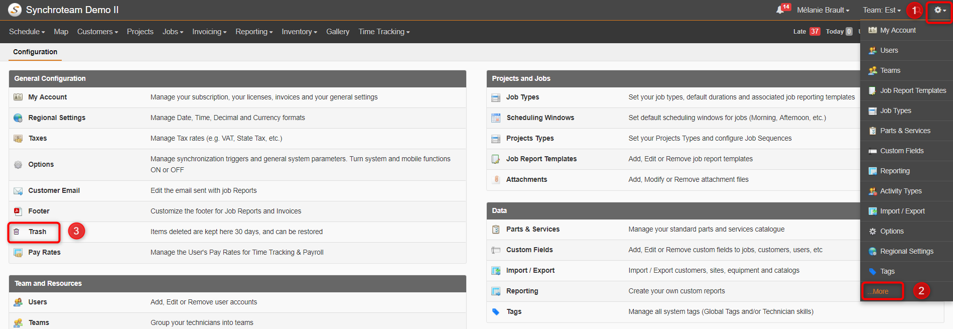Choose Parts & Services in the dropdown menu
The height and width of the screenshot is (329, 953).
(906, 131)
